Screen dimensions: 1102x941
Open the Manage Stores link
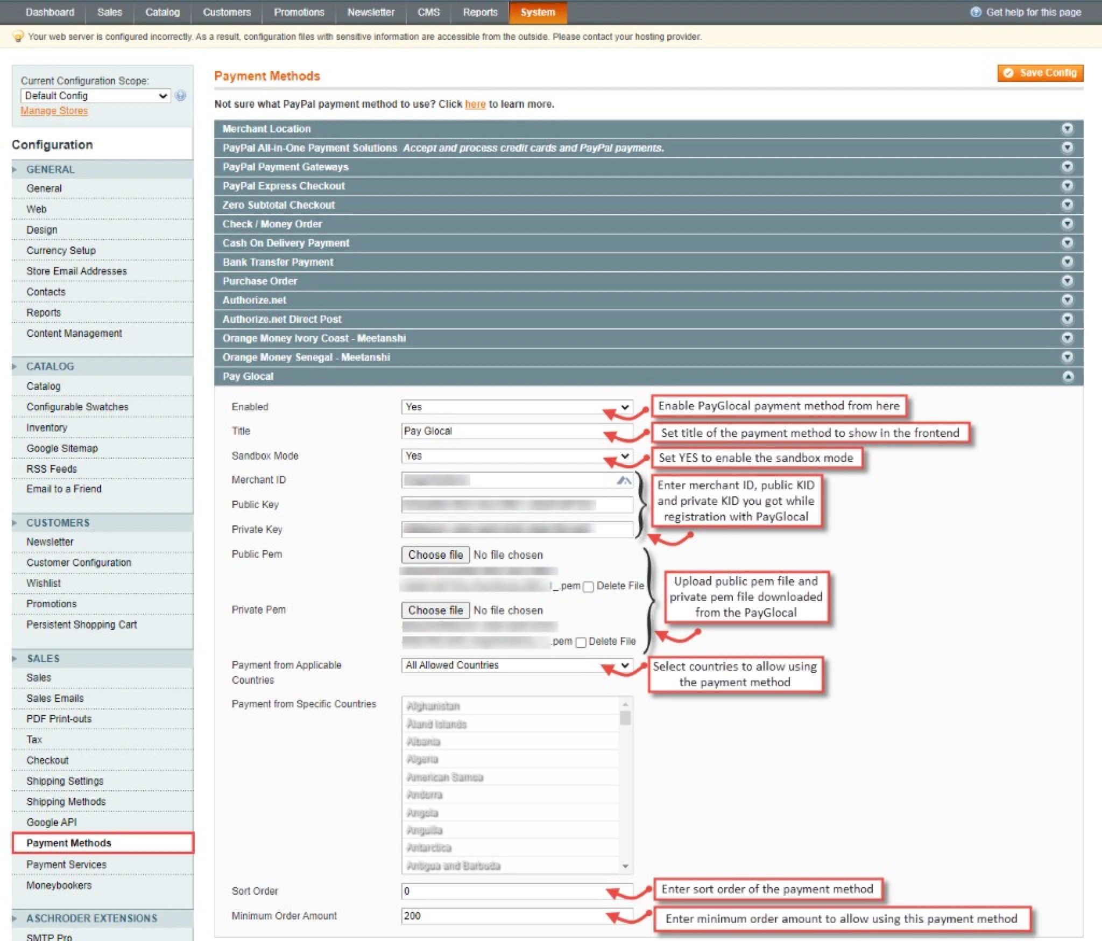coord(54,110)
